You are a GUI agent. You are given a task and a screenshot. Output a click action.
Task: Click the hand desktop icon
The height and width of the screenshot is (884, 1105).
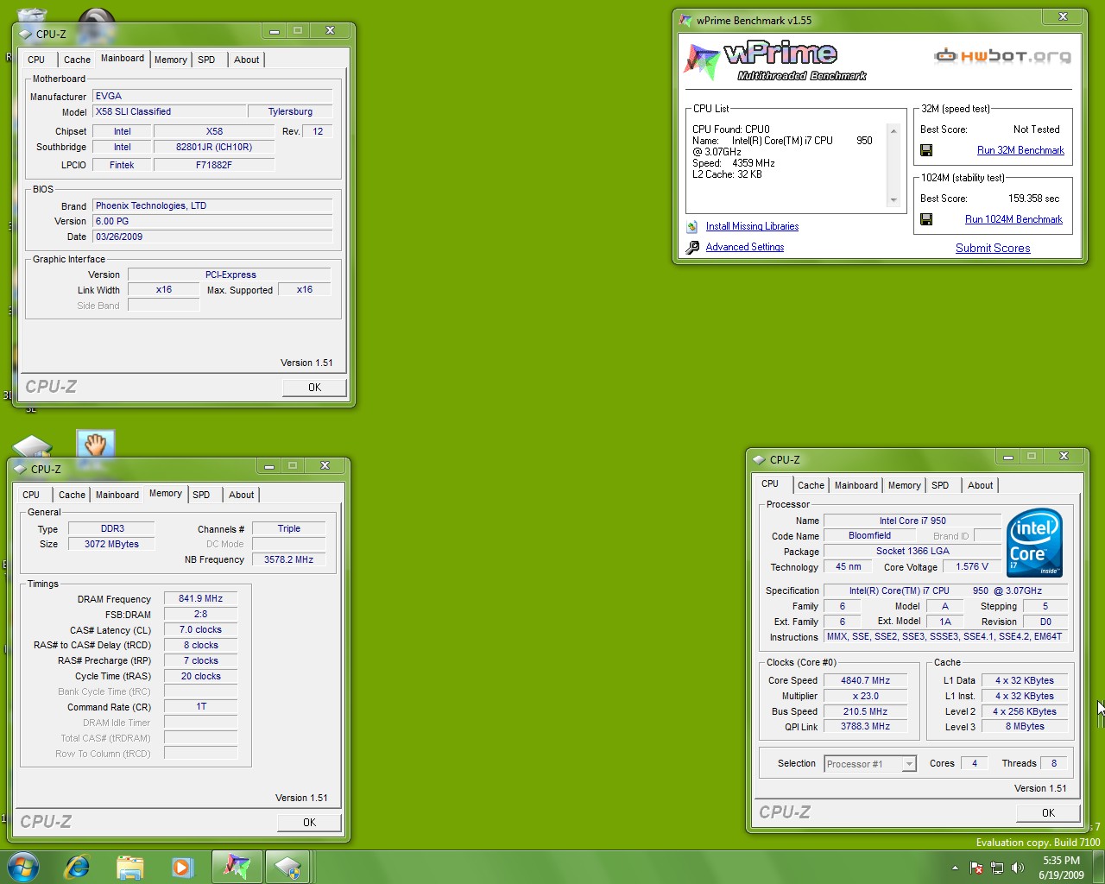click(95, 444)
